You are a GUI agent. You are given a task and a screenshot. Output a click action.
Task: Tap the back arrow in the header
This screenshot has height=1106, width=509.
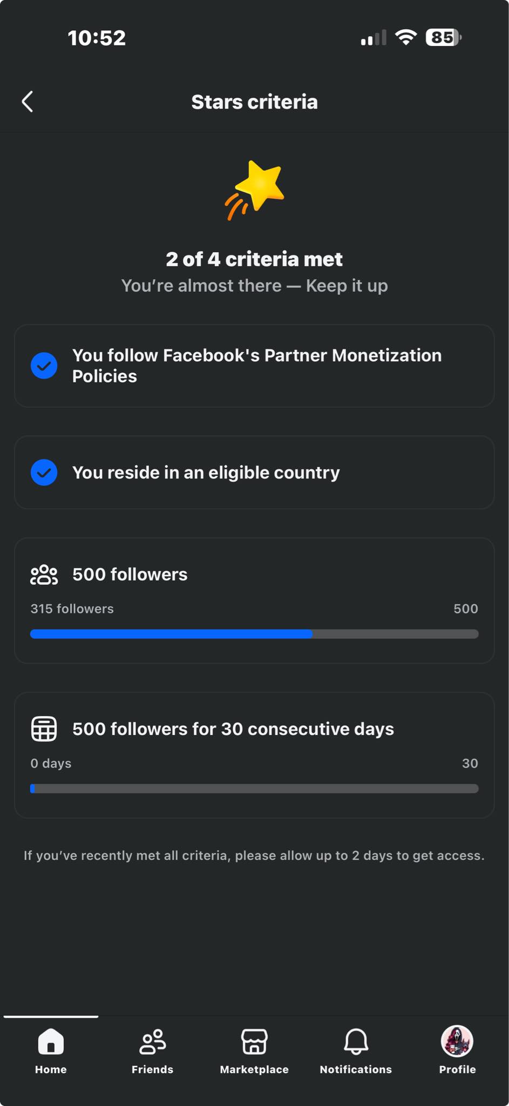click(28, 102)
